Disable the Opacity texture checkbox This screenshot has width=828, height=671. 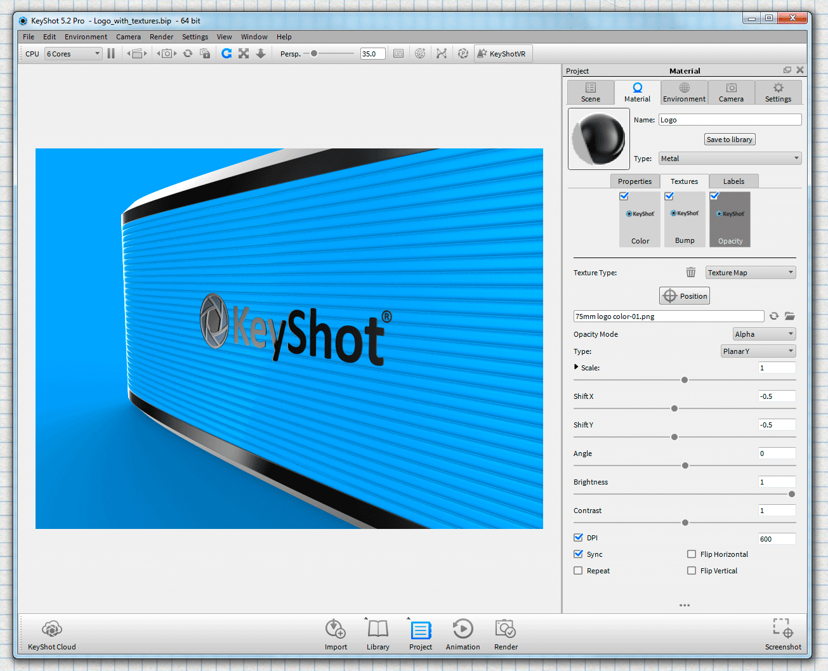(714, 196)
